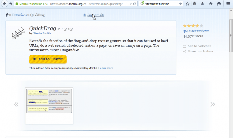The height and width of the screenshot is (138, 233).
Task: Open the QuickDrag screenshot thumbnail
Action: (x=49, y=106)
